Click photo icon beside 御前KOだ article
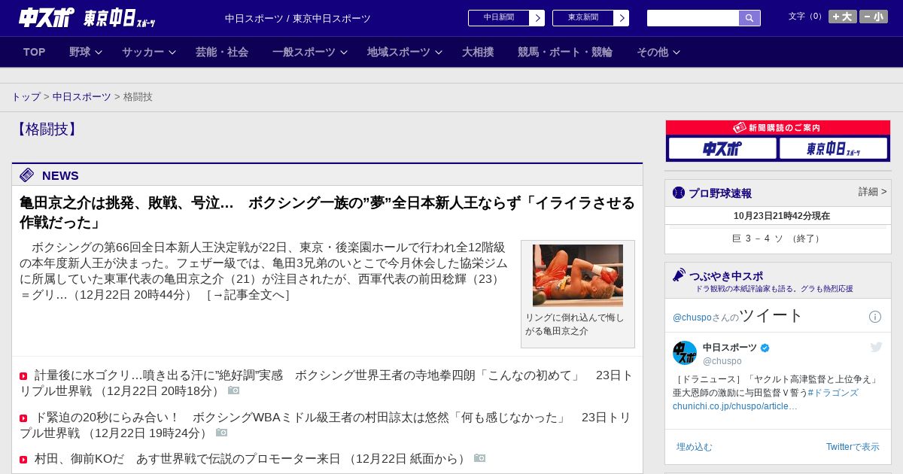903x474 pixels. (479, 458)
